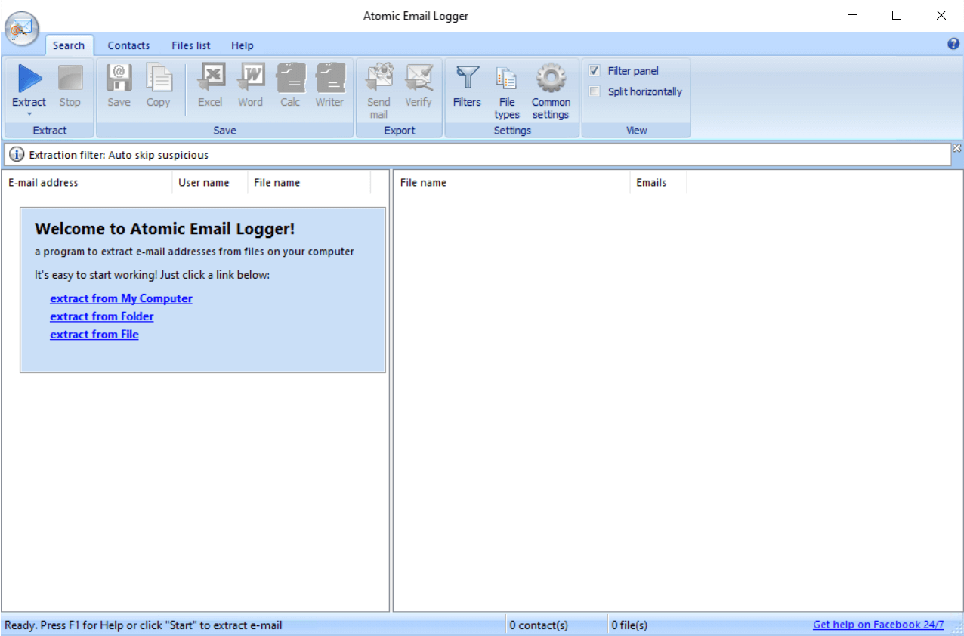Click the info icon beside Extraction filter
The height and width of the screenshot is (636, 964).
coord(17,155)
